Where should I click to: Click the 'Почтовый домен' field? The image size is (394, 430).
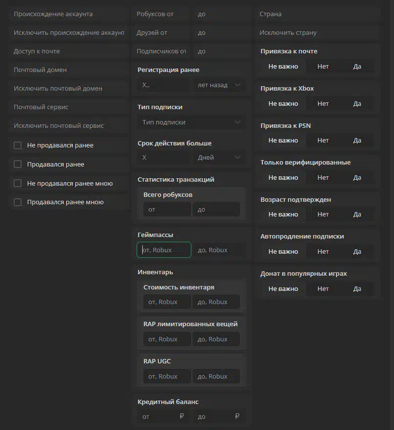click(68, 70)
